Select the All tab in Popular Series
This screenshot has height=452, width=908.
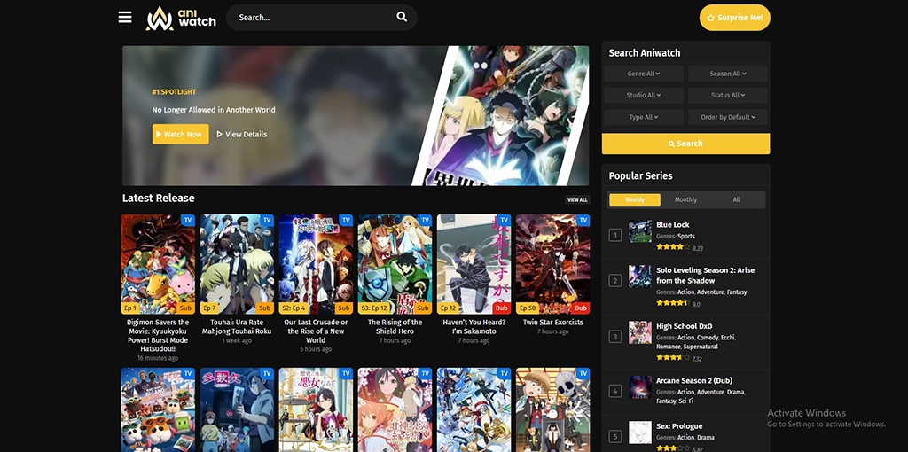pyautogui.click(x=737, y=199)
